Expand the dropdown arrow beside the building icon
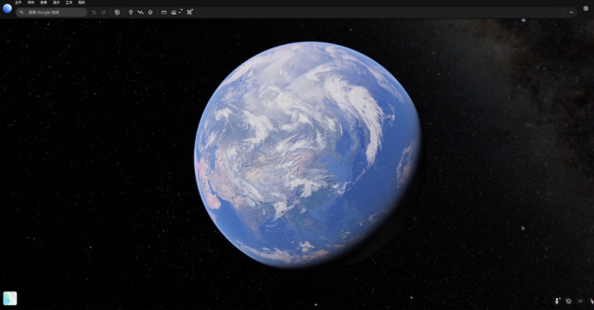Viewport: 594px width, 310px height. (x=180, y=12)
